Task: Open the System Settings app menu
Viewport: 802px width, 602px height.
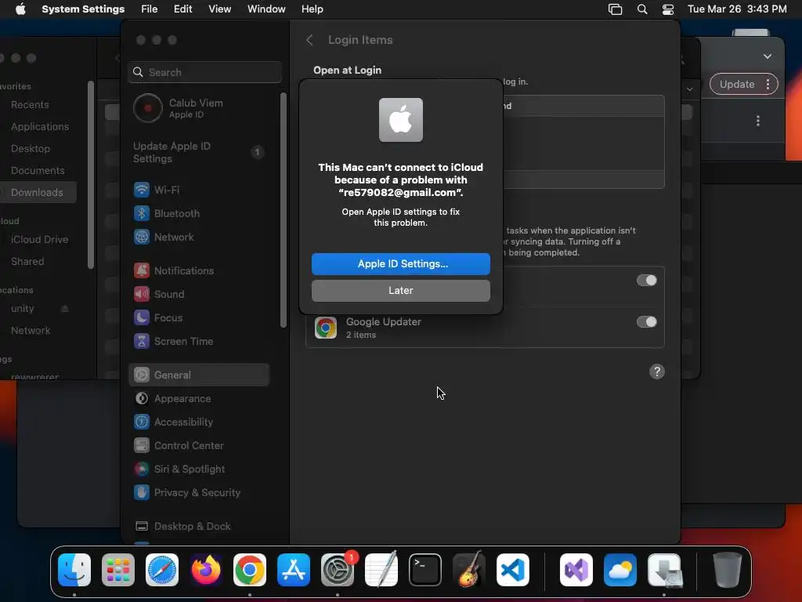Action: [x=83, y=9]
